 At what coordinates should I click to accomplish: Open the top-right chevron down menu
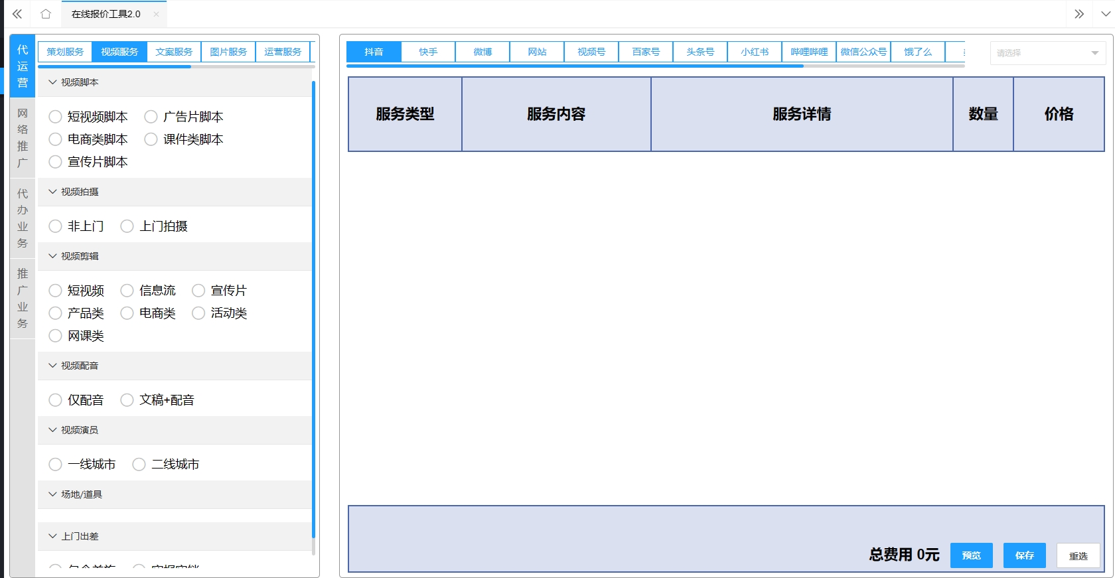(1106, 14)
